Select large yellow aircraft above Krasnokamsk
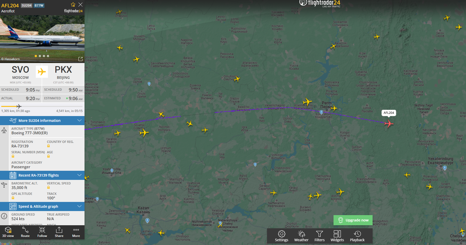Viewport: 466px width, 245px height. 307,102
